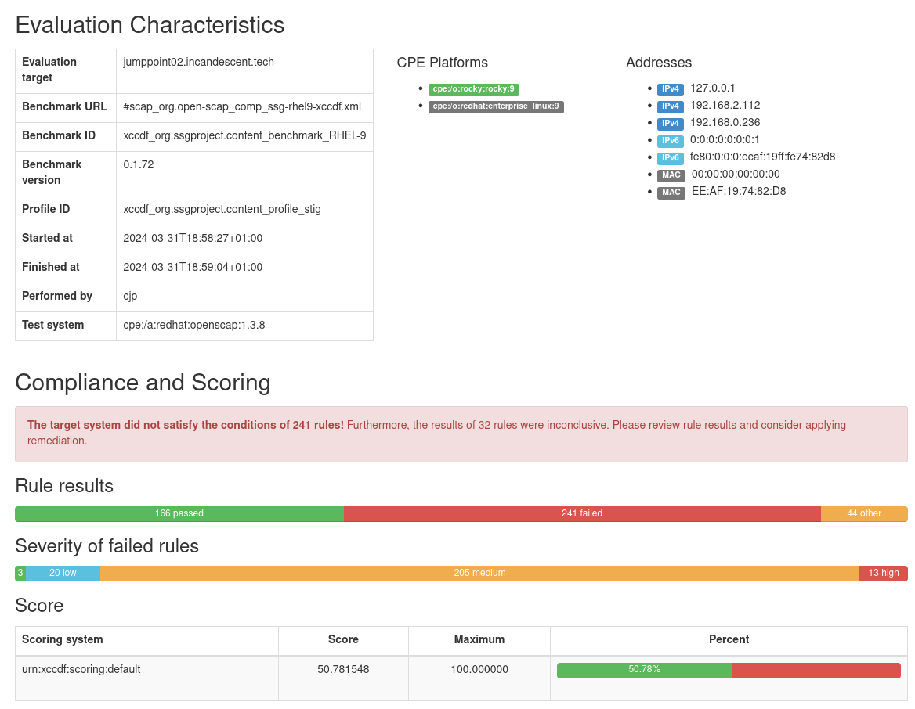Select the 166 passed bar segment
This screenshot has width=915, height=709.
[x=179, y=514]
